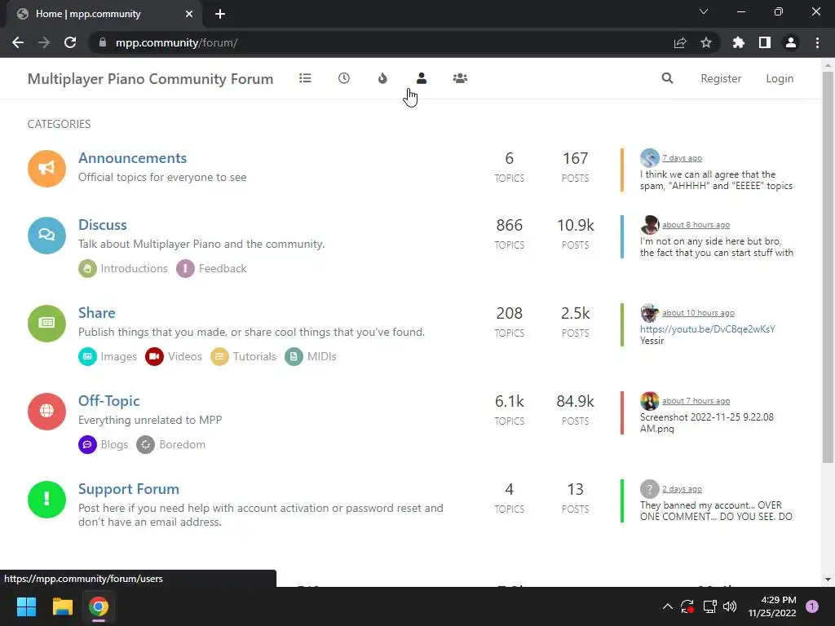Open the Feedback subcategory link

coord(223,268)
